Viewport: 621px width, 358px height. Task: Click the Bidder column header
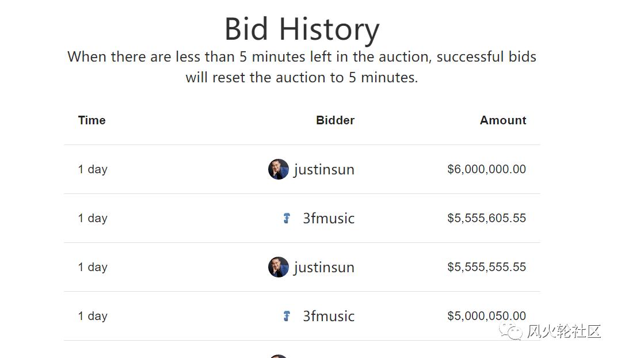click(x=335, y=120)
